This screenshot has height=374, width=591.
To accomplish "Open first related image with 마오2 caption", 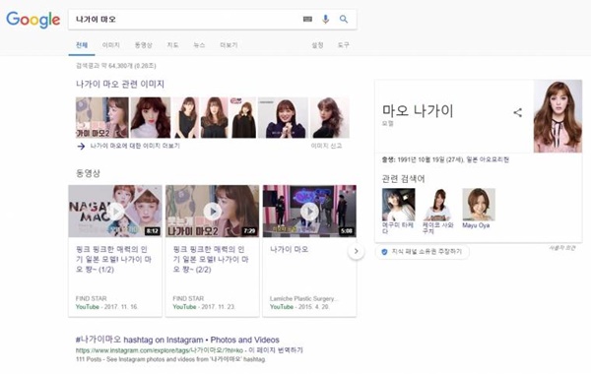I will (102, 117).
